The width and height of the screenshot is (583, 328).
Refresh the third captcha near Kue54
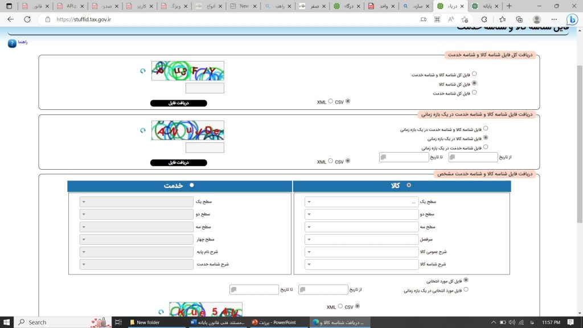pyautogui.click(x=161, y=312)
